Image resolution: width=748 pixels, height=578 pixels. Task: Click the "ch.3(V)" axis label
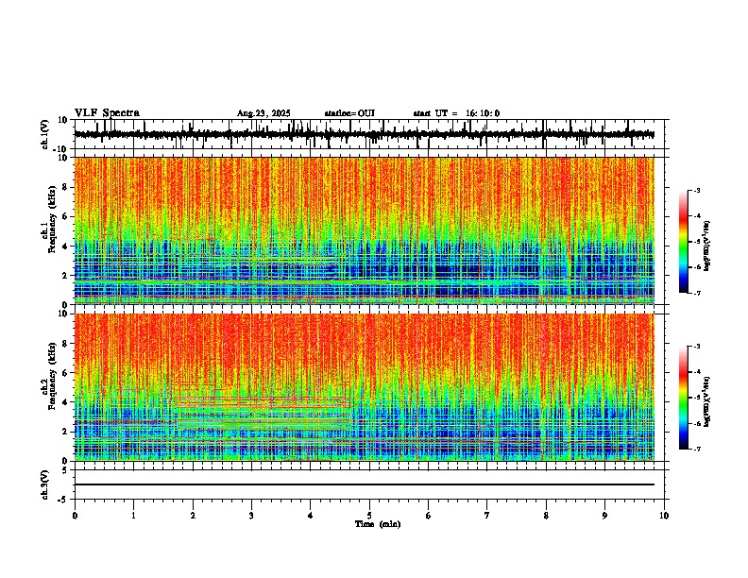pyautogui.click(x=45, y=484)
